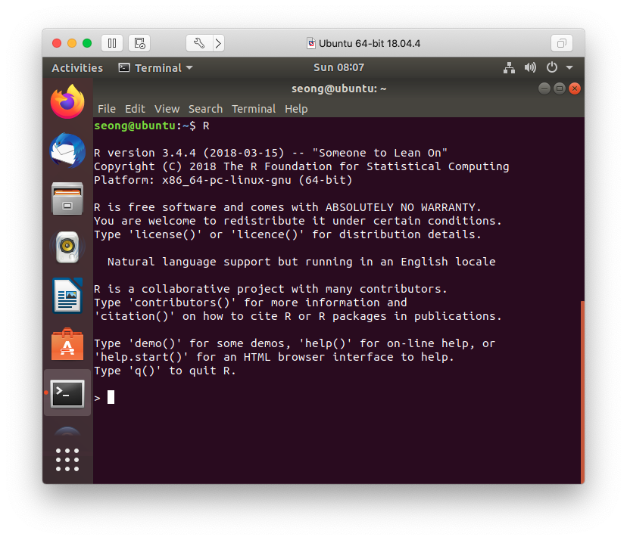Open the Search menu

(205, 109)
